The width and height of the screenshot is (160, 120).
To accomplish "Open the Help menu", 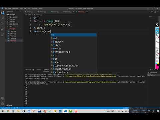I will tap(40, 8).
